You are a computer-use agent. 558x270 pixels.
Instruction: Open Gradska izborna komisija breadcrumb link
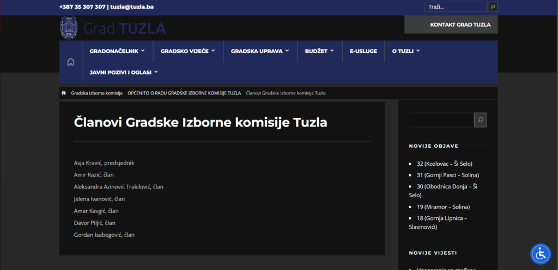coord(96,93)
